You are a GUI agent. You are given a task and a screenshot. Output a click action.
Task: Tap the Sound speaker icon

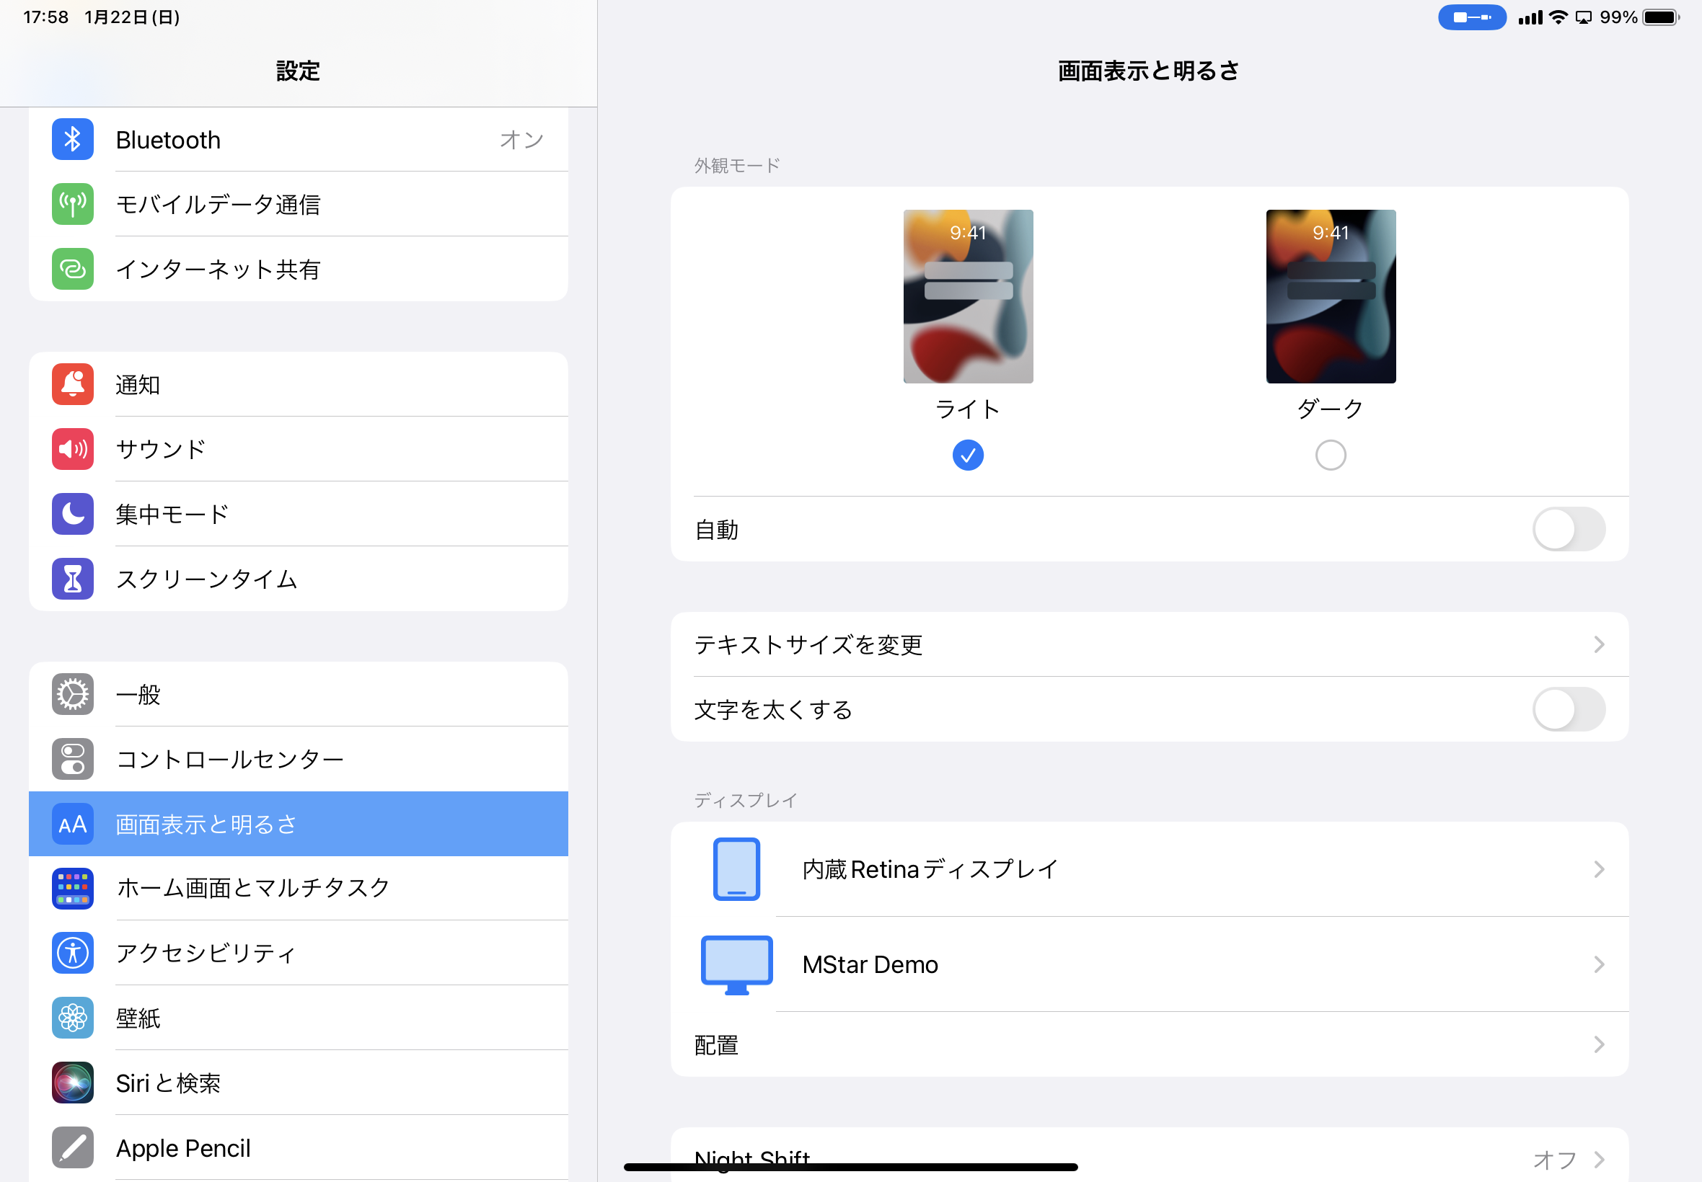click(x=73, y=449)
